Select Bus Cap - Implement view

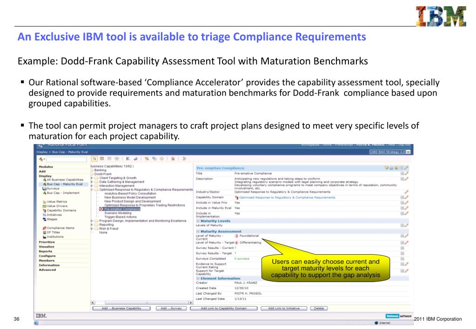click(63, 193)
